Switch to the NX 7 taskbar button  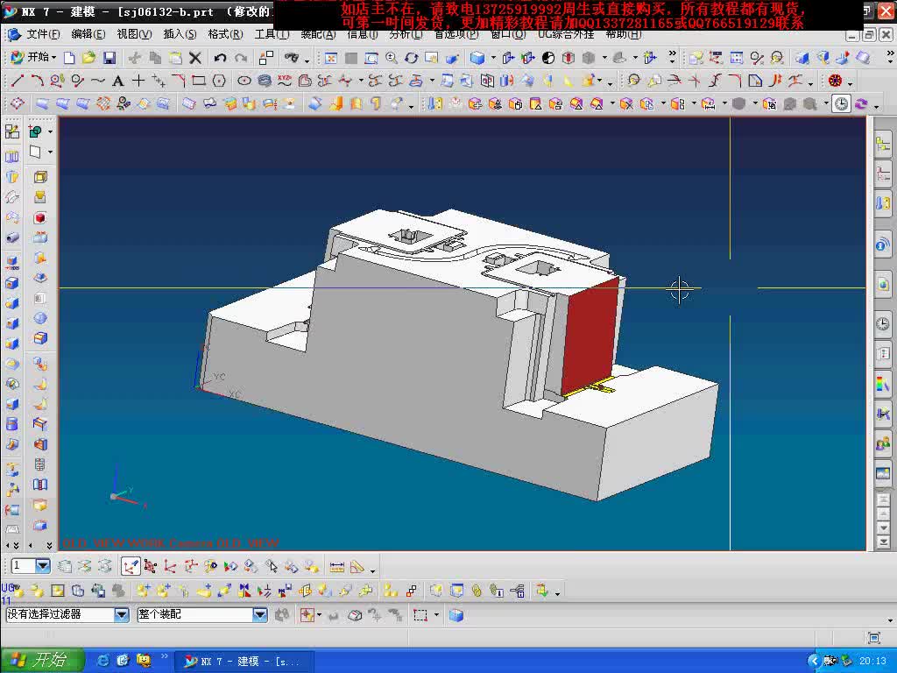(x=244, y=661)
